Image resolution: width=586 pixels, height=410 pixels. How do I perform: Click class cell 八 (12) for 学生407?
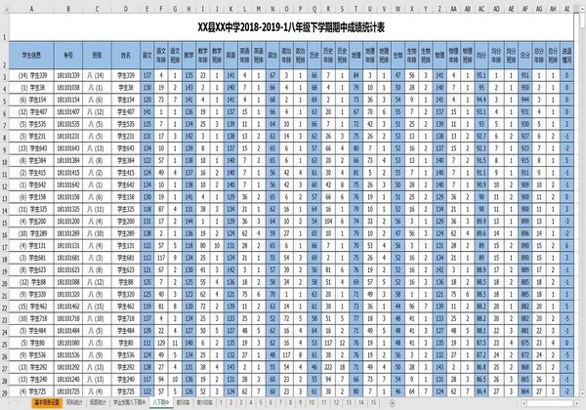pos(97,112)
